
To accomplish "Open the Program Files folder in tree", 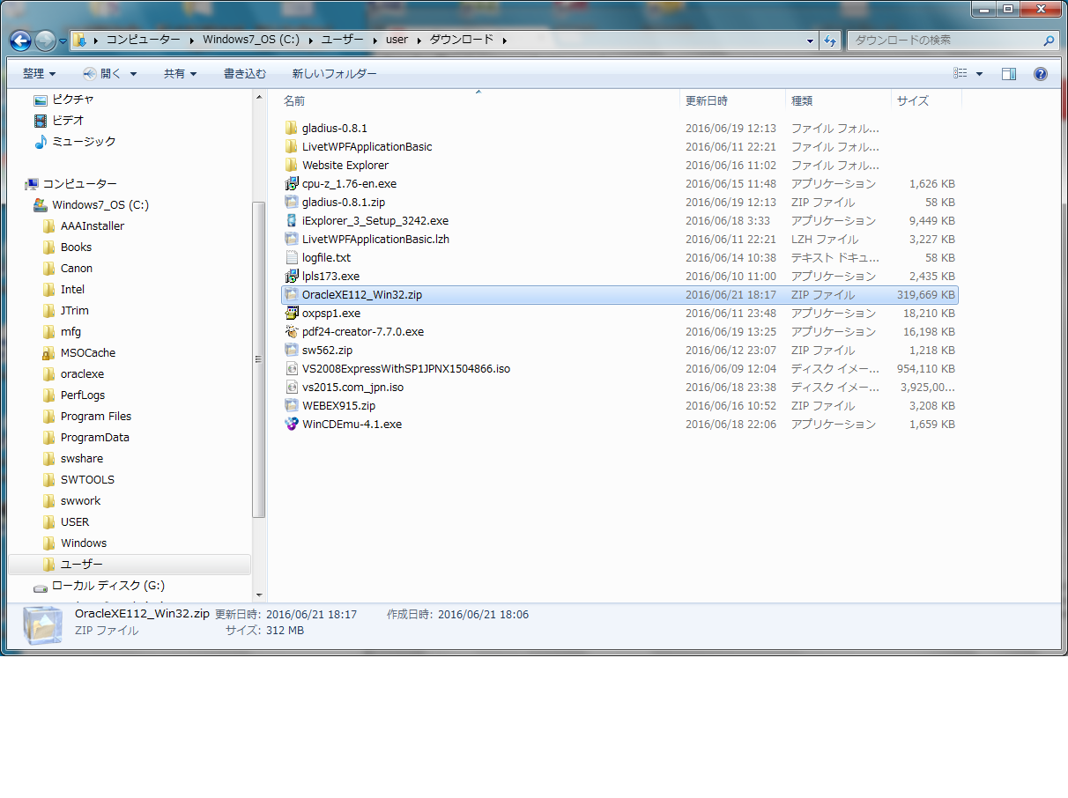I will 95,416.
